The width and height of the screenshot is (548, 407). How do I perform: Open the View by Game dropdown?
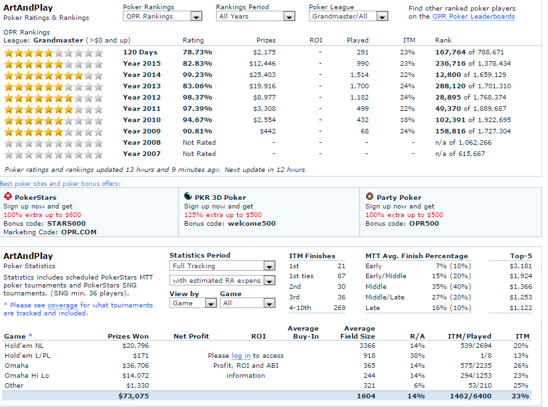(193, 303)
